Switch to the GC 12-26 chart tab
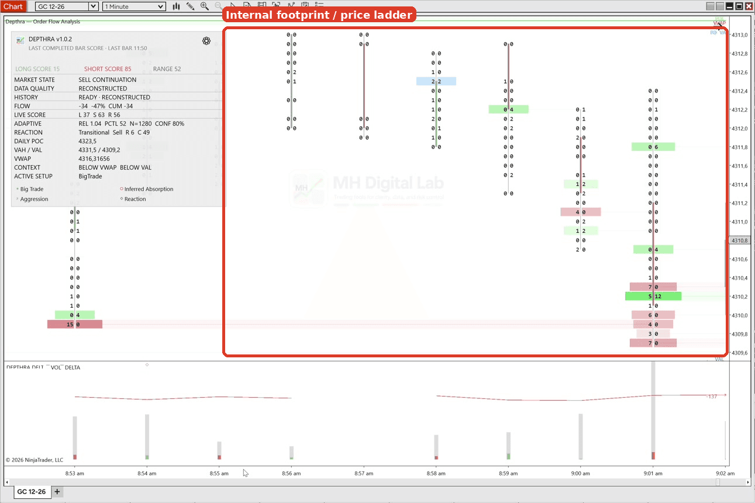Screen dimensions: 755x503 [x=32, y=492]
